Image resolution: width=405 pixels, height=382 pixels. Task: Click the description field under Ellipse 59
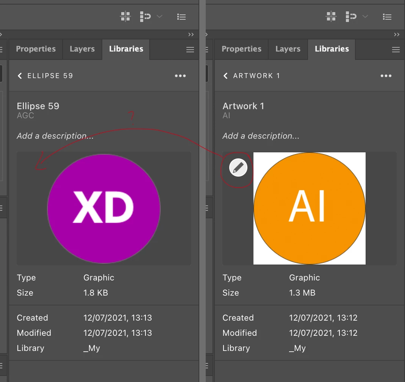[x=55, y=136]
